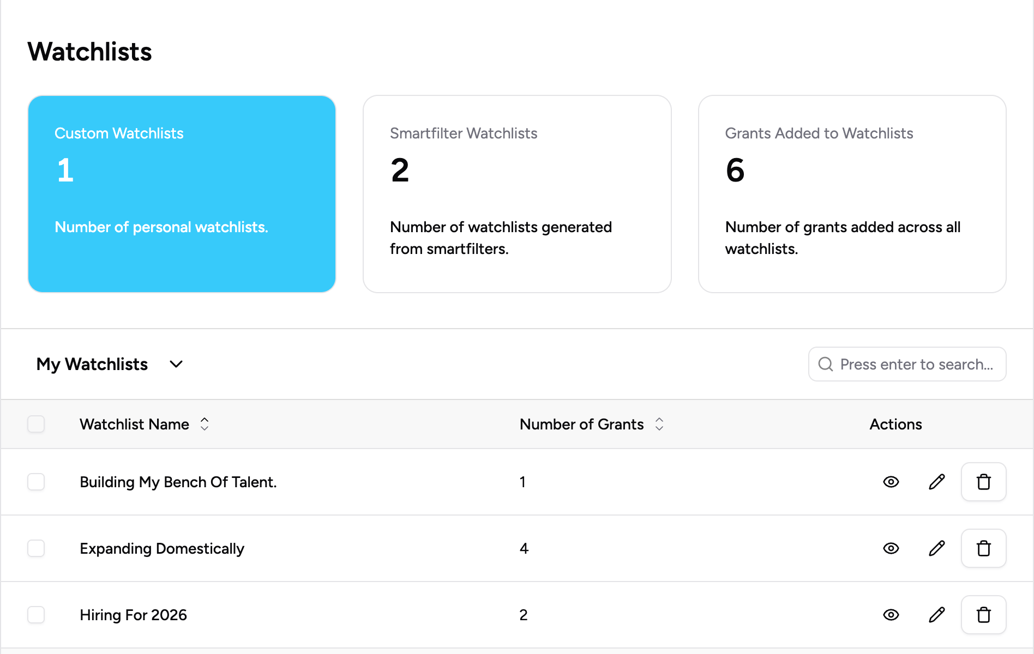The image size is (1034, 654).
Task: Select the trash icon for Expanding Domestically
Action: pyautogui.click(x=983, y=548)
